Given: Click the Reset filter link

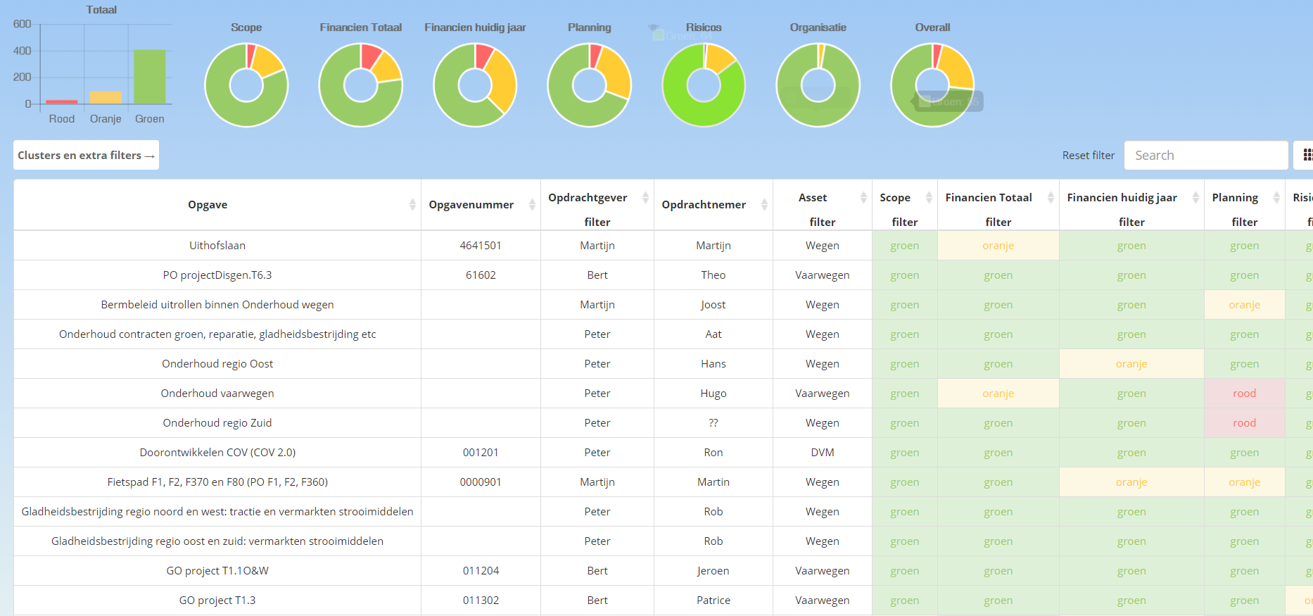Looking at the screenshot, I should tap(1088, 156).
